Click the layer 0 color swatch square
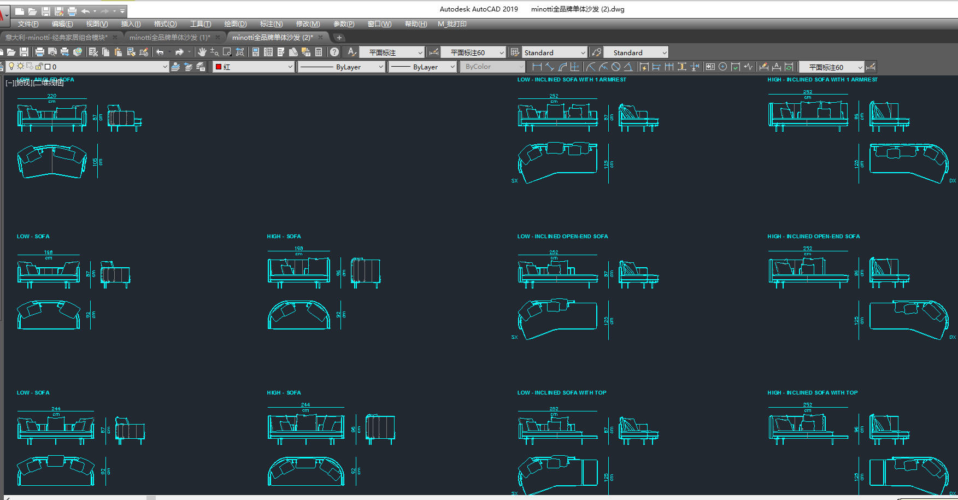 click(x=47, y=67)
